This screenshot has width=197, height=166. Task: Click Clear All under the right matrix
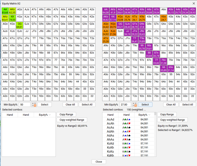pos(171,104)
